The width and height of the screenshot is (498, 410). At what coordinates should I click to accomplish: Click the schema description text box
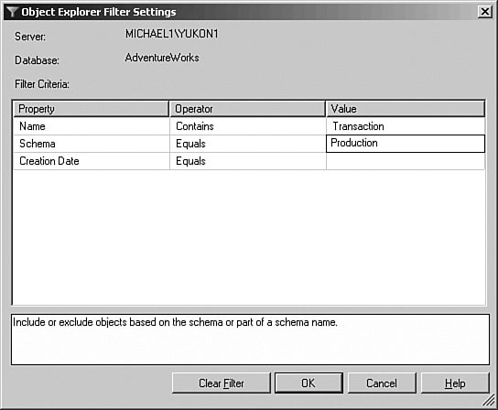pos(250,340)
